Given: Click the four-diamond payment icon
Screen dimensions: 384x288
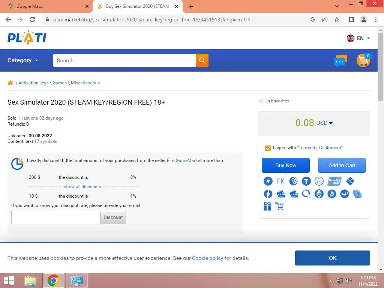Looking at the screenshot, I should pos(350,181).
